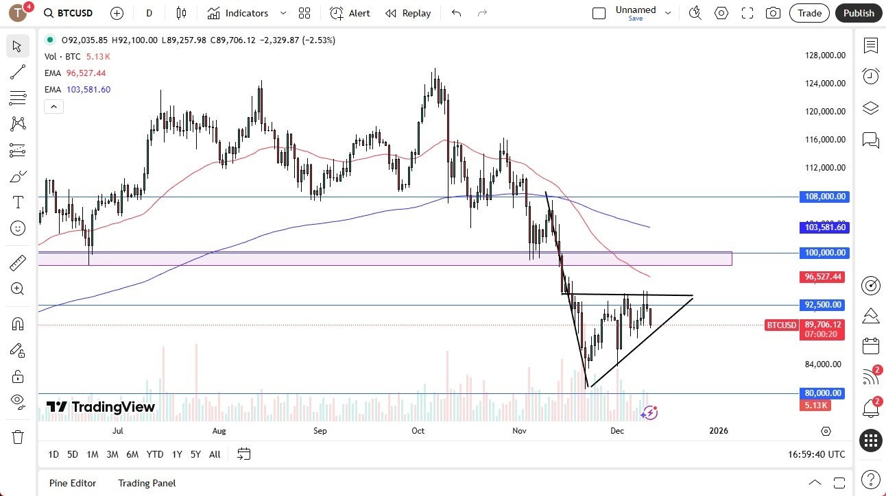Enable magnet mode for drawings
This screenshot has width=886, height=496.
[x=18, y=323]
